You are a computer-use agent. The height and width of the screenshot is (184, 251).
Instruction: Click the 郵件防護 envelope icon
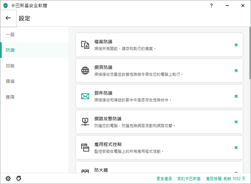click(x=85, y=96)
